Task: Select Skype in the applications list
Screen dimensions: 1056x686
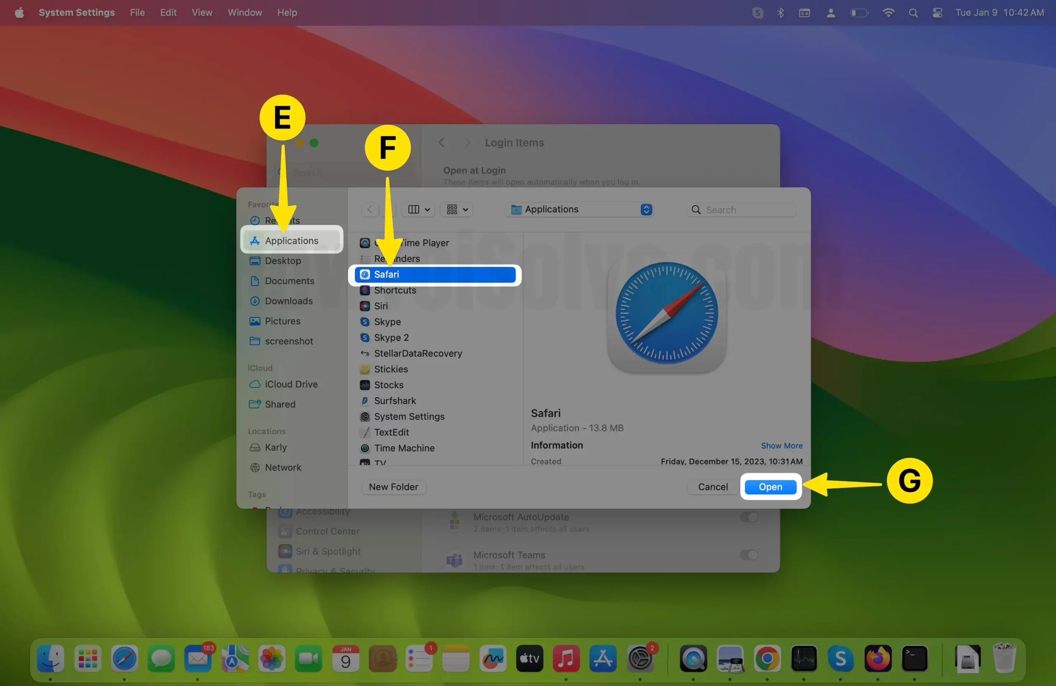Action: (387, 322)
